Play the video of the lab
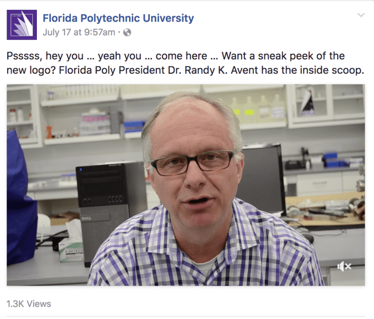The image size is (374, 319). coord(186,185)
